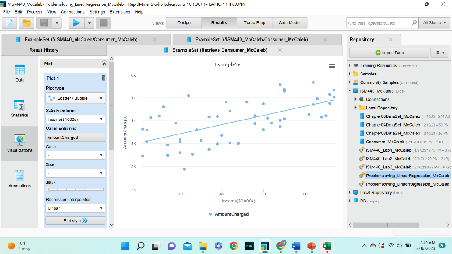Switch to Auto Model view
The height and width of the screenshot is (254, 452).
[290, 23]
